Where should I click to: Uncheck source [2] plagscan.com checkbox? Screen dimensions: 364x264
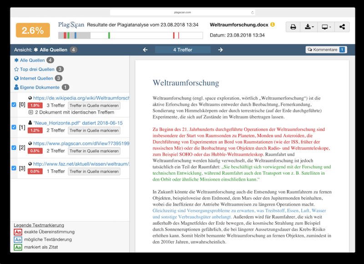[x=14, y=147]
